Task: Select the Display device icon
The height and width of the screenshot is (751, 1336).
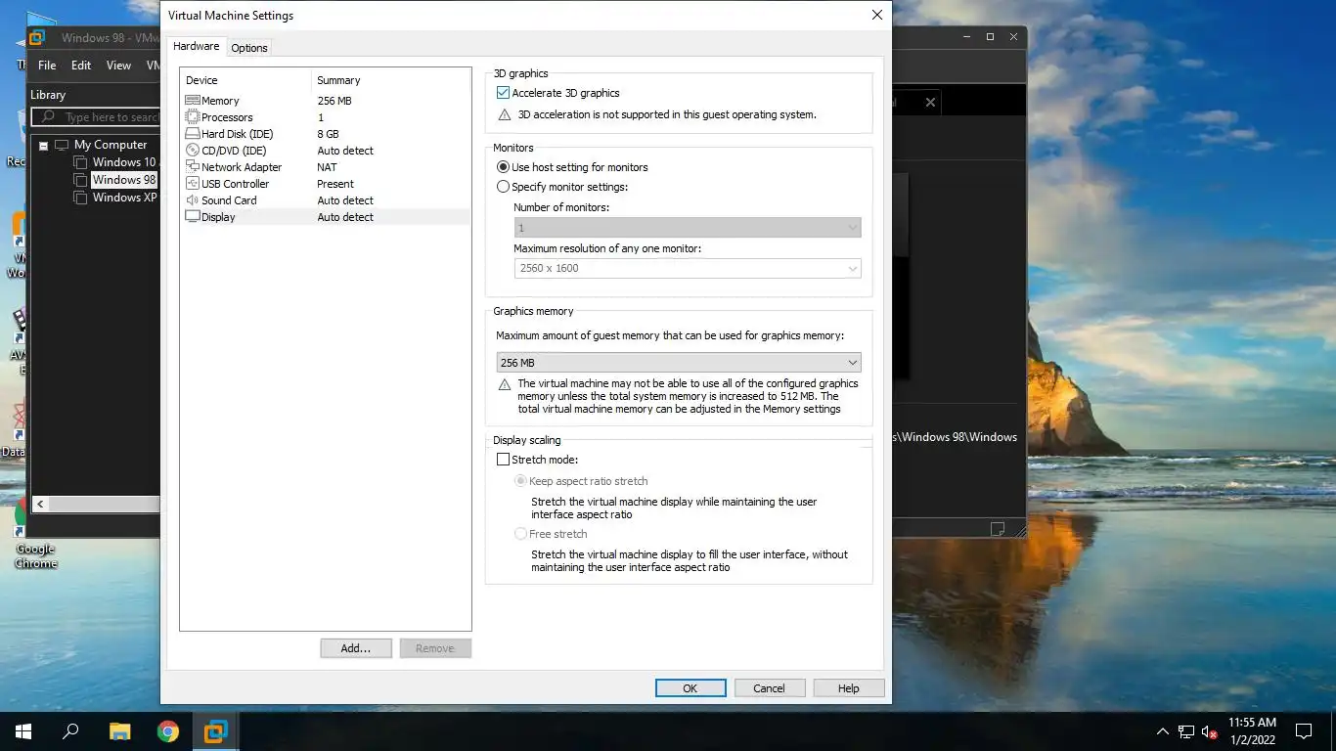Action: (193, 217)
